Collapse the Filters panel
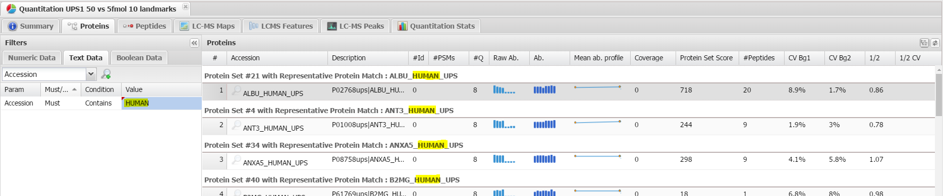 (x=194, y=43)
